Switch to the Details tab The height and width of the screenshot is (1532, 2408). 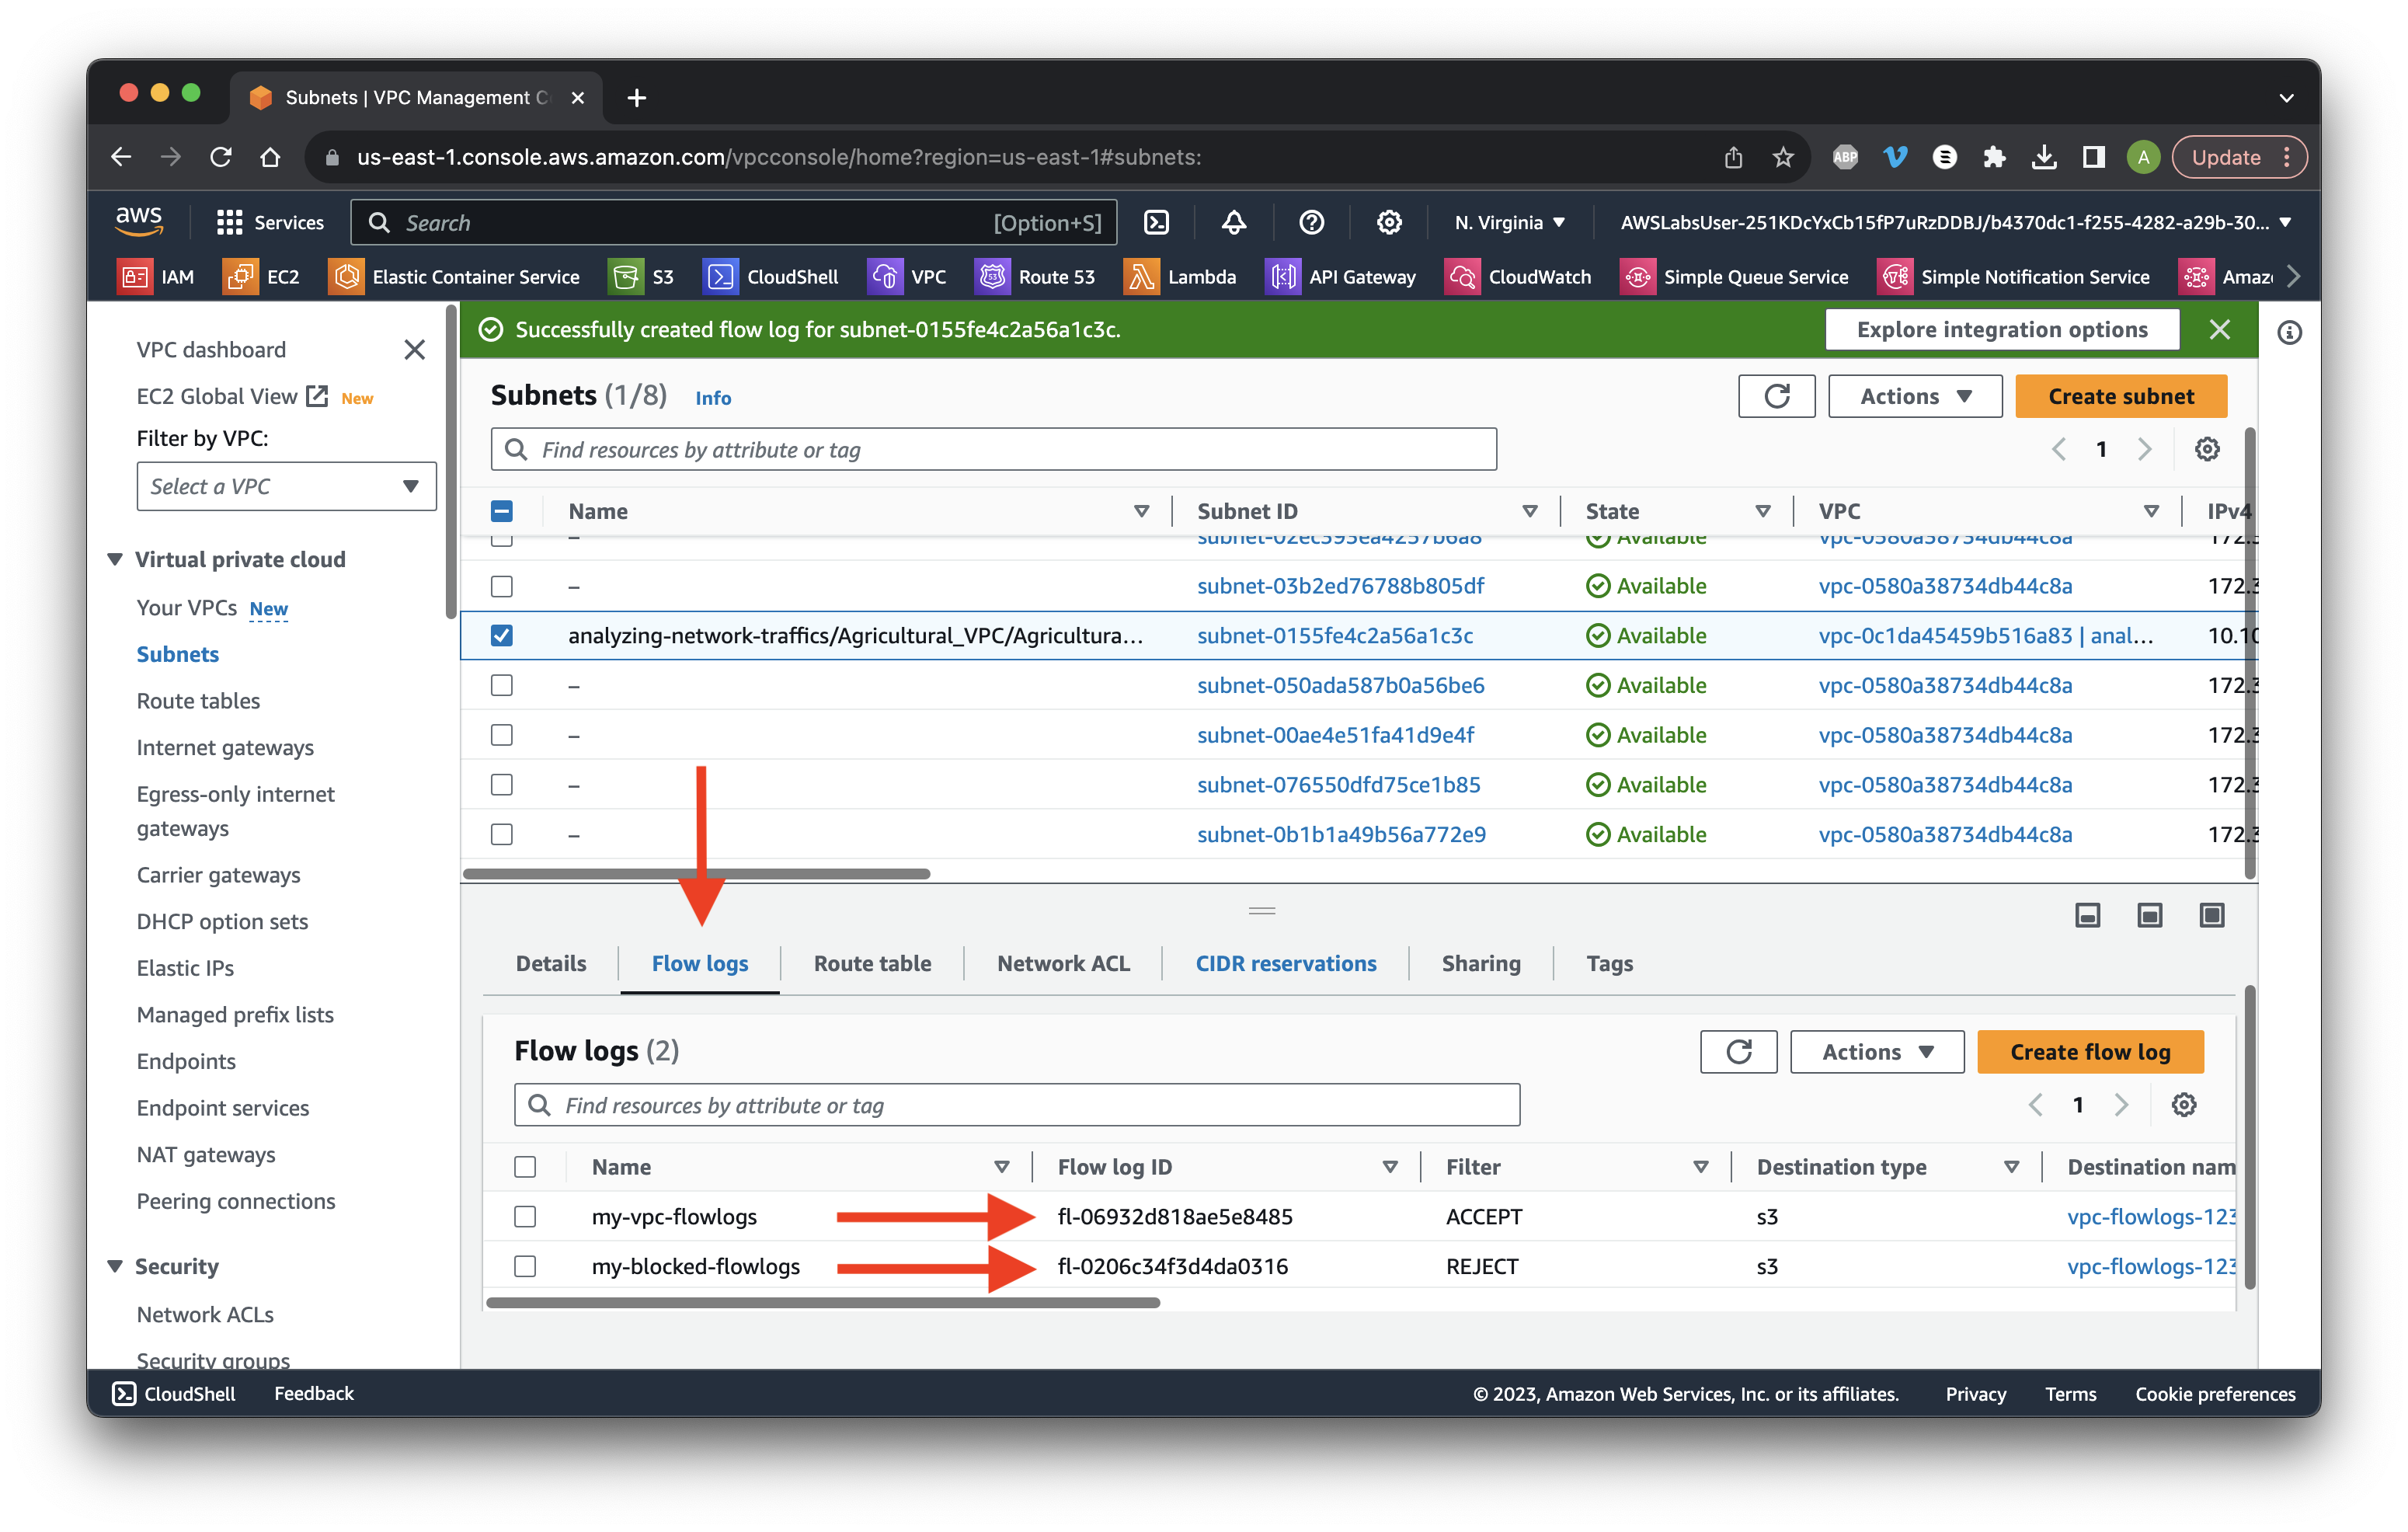pos(550,963)
